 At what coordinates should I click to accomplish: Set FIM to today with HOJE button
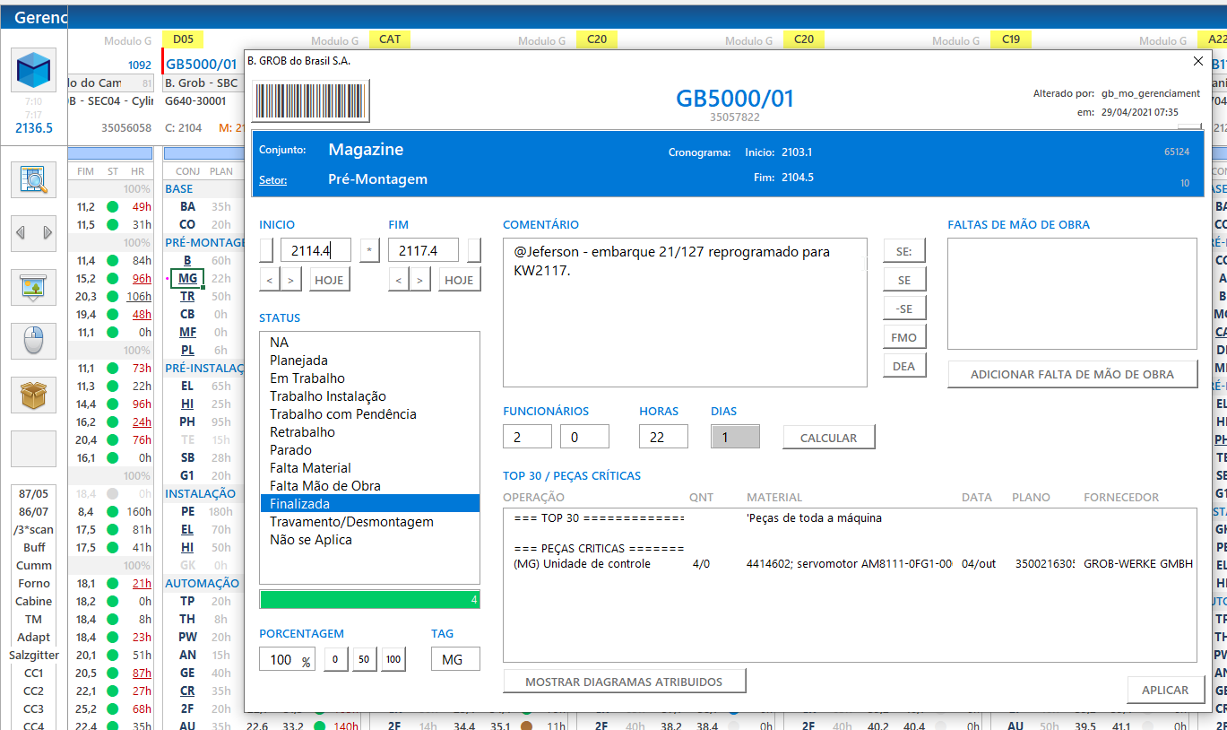point(459,280)
